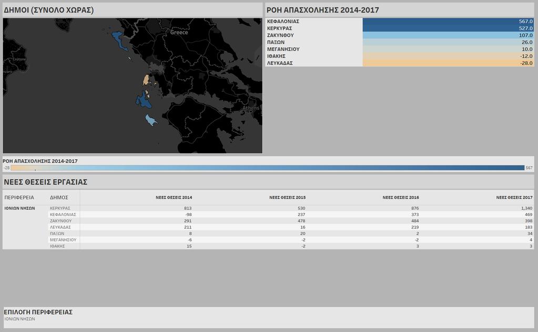Screen dimensions: 538x332
Task: Click the Athens label on the map
Action: click(251, 108)
